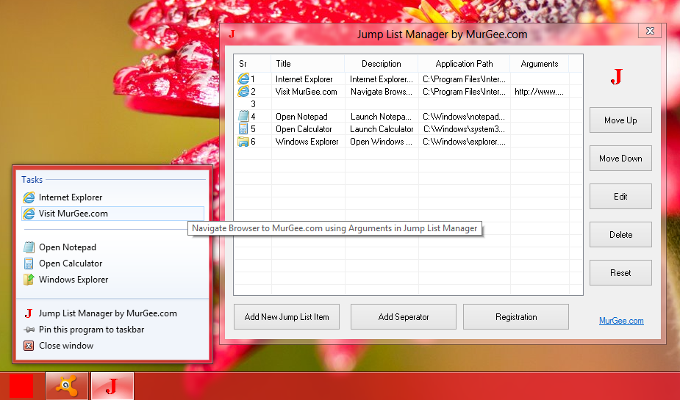Screen dimensions: 680x400
Task: Click Add New Jump List Item button
Action: coord(287,316)
